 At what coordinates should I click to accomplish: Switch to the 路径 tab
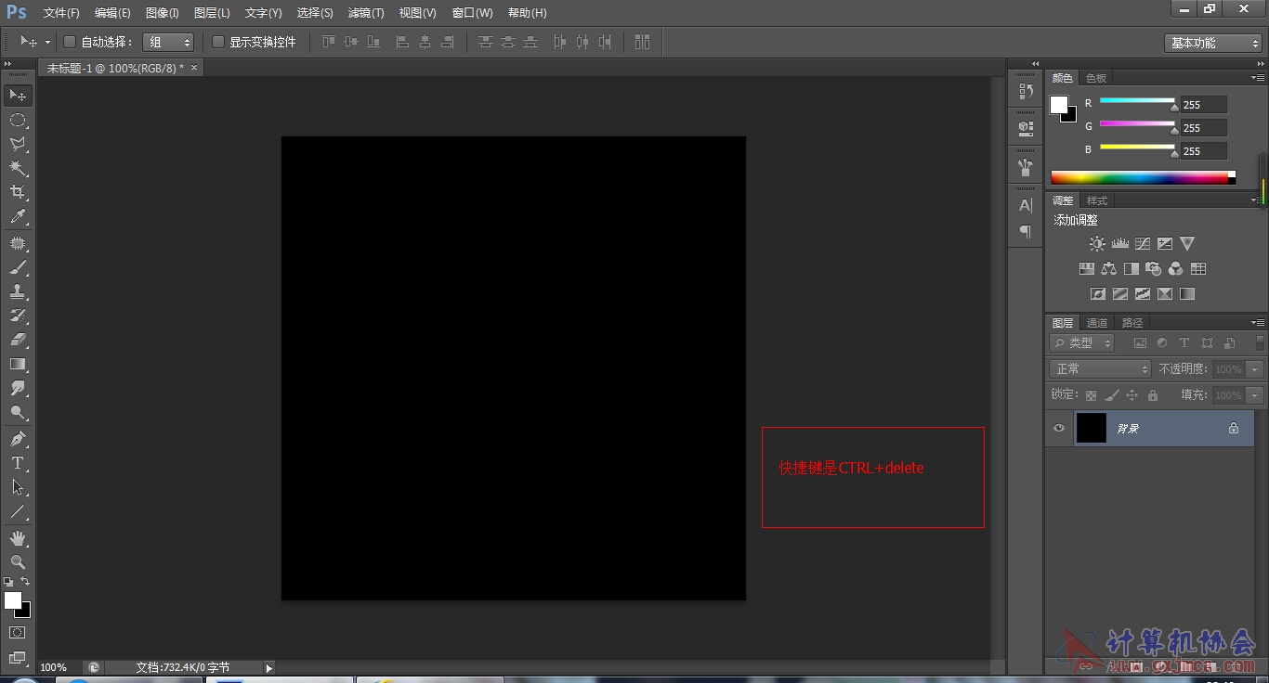point(1132,323)
